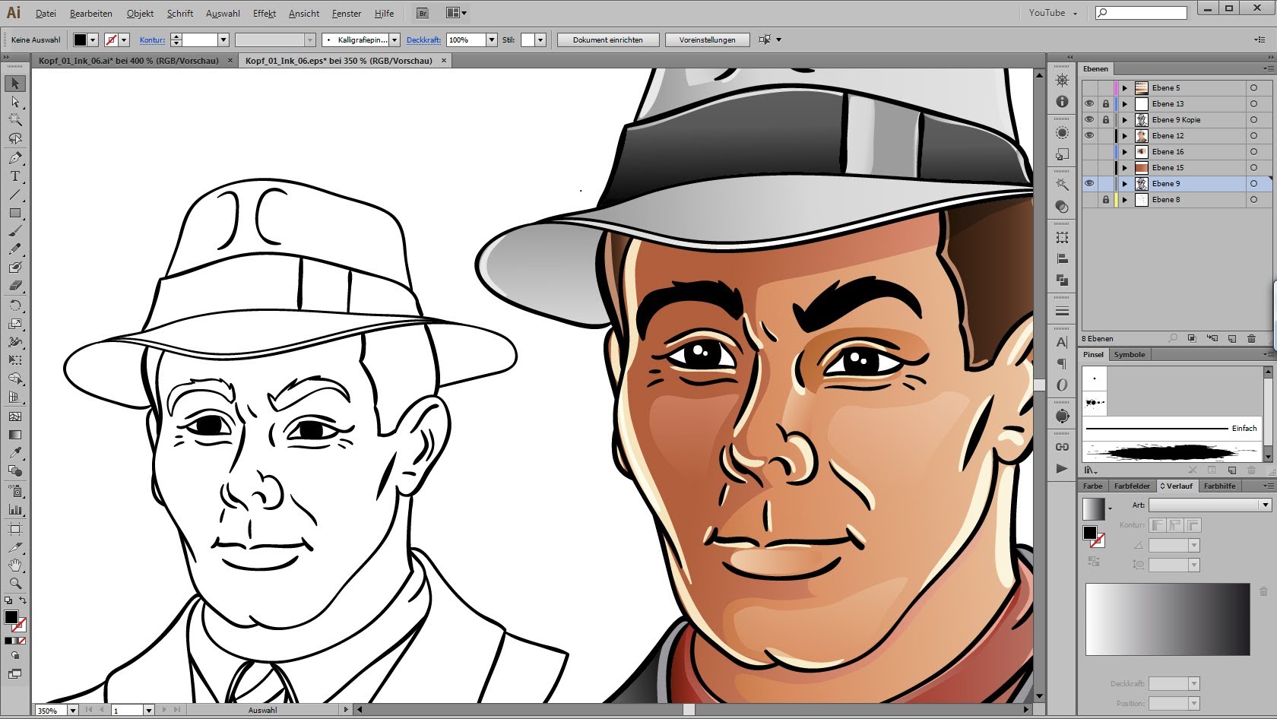Create a new layer with the new layer icon

click(1232, 339)
